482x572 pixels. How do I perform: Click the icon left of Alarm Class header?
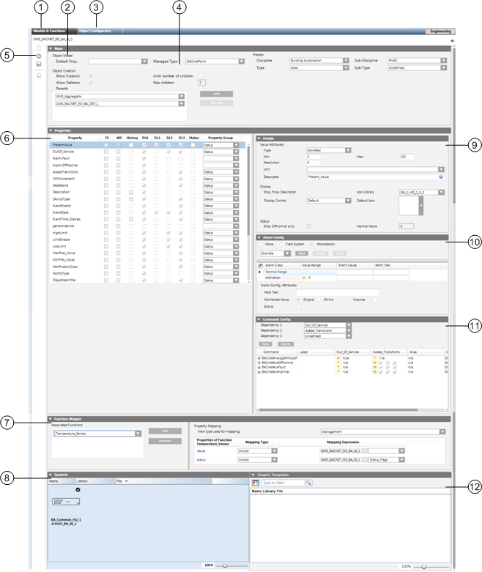[262, 264]
